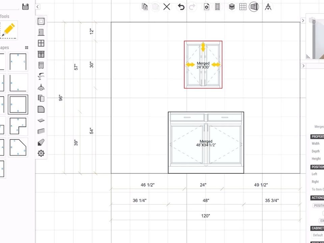Toggle the circled elevation view icon
Screen dimensions: 324x243
coord(254,7)
